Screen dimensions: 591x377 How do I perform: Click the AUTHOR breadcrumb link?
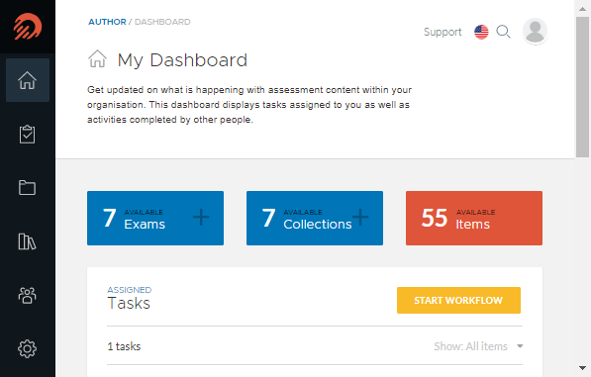[x=107, y=22]
